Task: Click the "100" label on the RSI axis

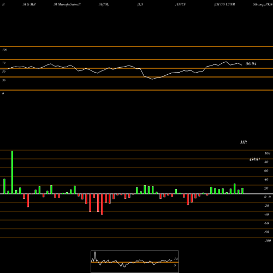Action: click(4, 50)
